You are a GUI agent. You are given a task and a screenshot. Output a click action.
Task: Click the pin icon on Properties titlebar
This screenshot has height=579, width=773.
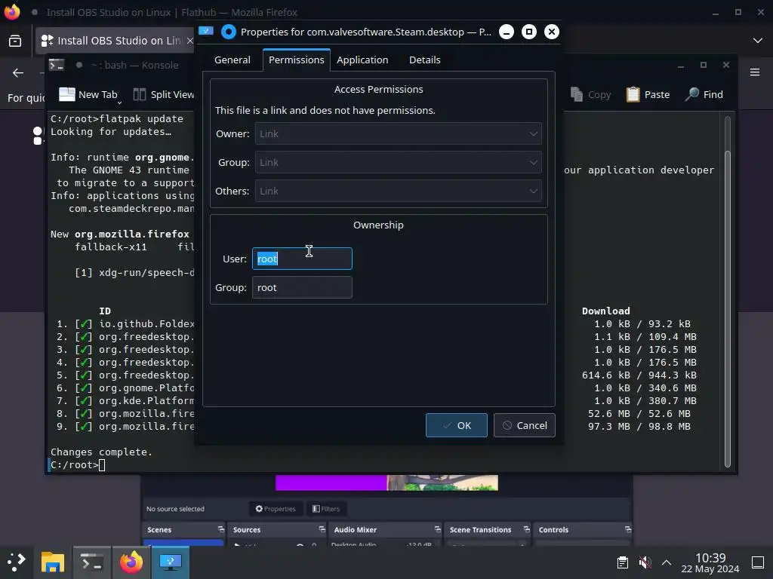pyautogui.click(x=229, y=32)
